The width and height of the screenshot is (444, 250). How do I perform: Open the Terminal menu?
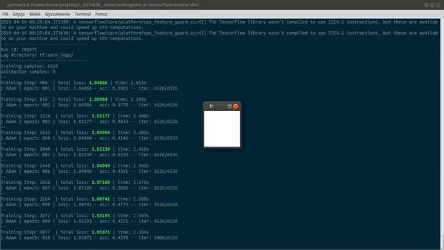coord(83,14)
